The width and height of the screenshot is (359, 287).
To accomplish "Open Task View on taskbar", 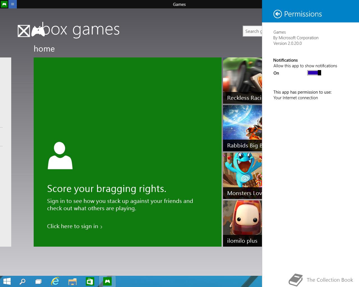I will coord(38,281).
